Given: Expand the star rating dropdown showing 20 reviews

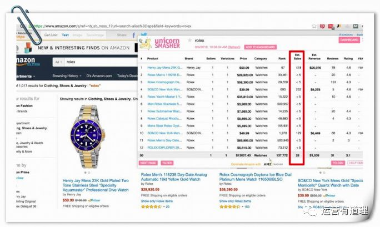Looking at the screenshot, I should click(x=164, y=206).
